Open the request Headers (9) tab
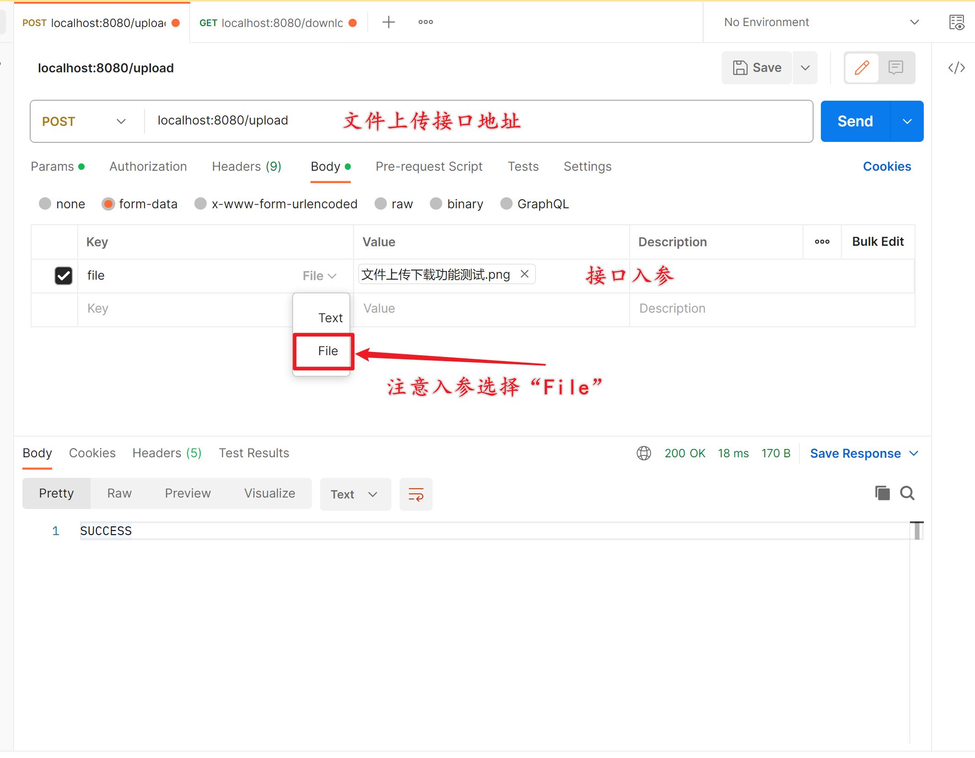The image size is (975, 758). (246, 167)
